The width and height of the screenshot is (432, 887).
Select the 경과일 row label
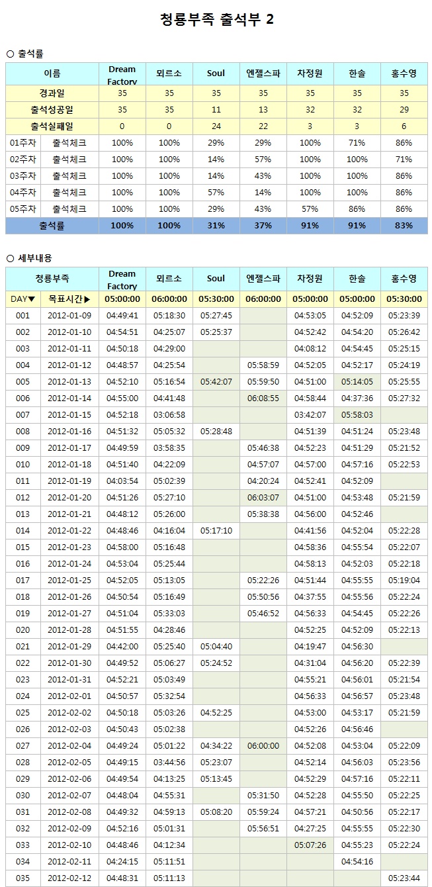[x=52, y=93]
